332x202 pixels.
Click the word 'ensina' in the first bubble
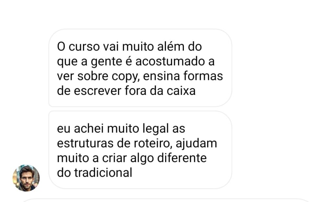(x=161, y=76)
